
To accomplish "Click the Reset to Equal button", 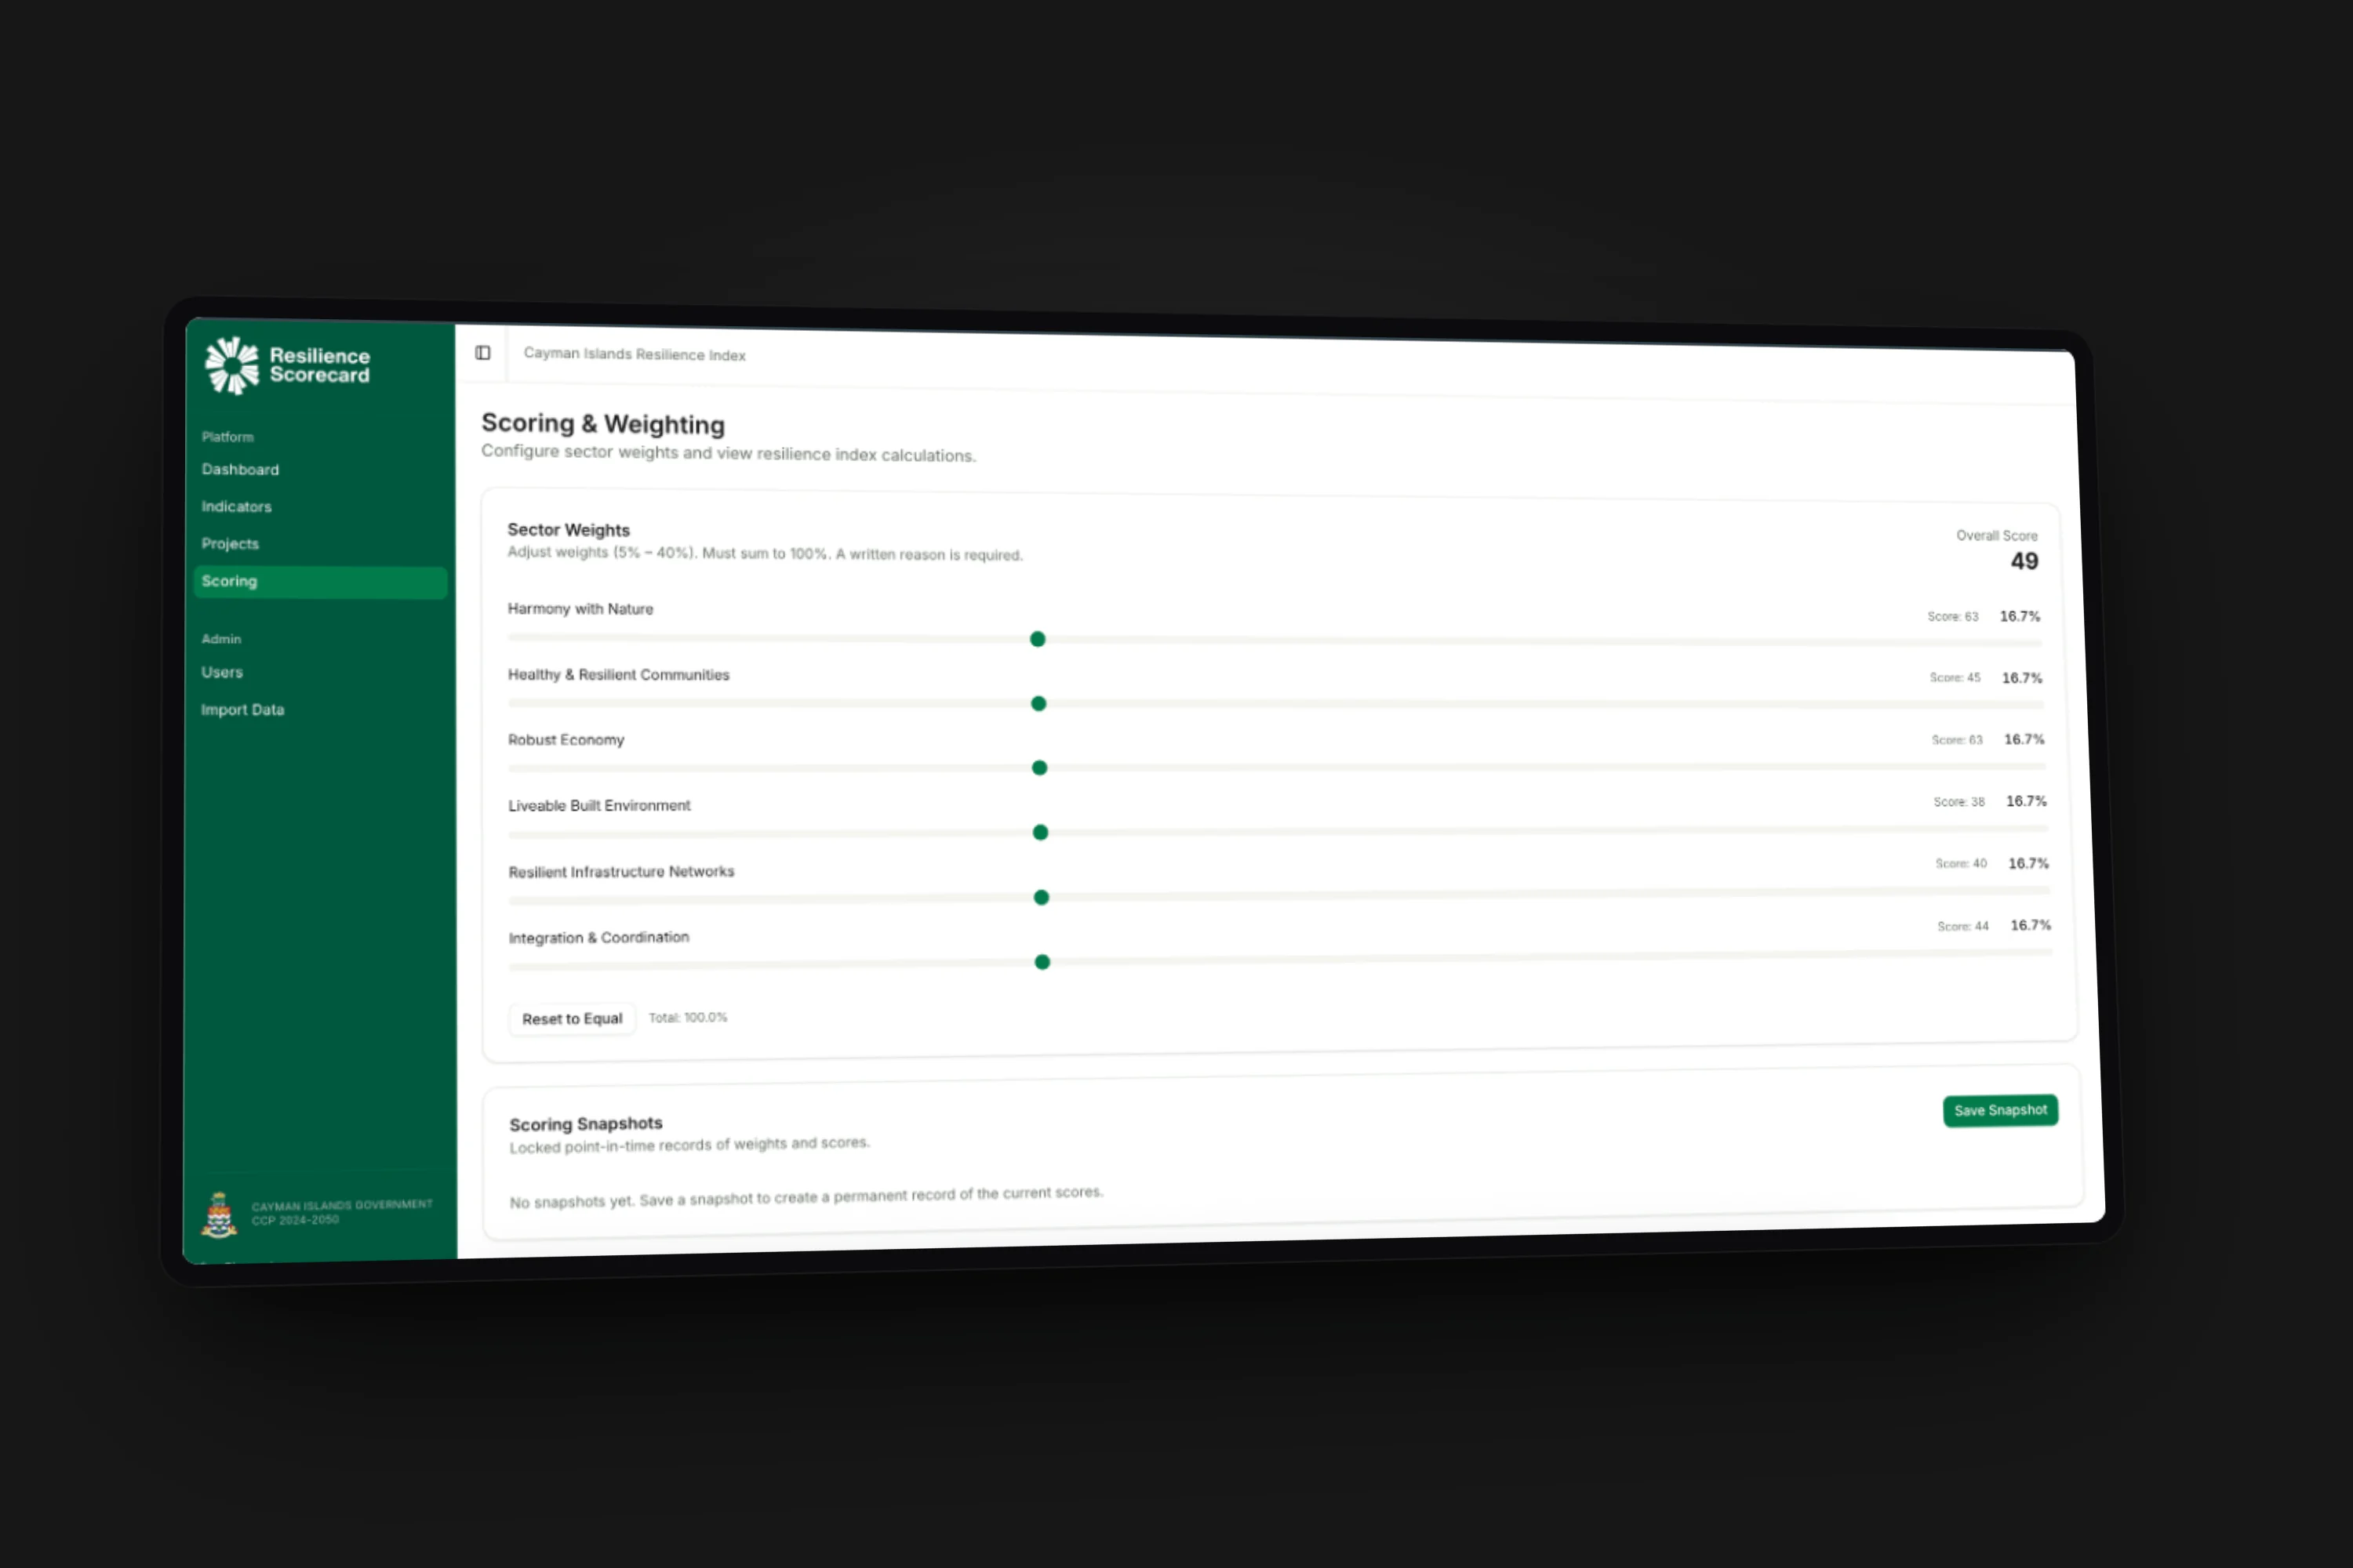I will [573, 1018].
